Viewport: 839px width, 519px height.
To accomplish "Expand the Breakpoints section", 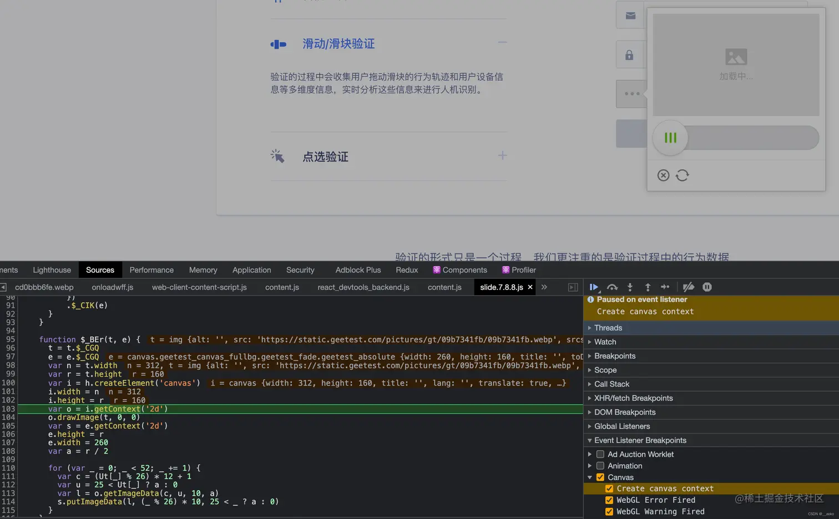I will tap(711, 356).
